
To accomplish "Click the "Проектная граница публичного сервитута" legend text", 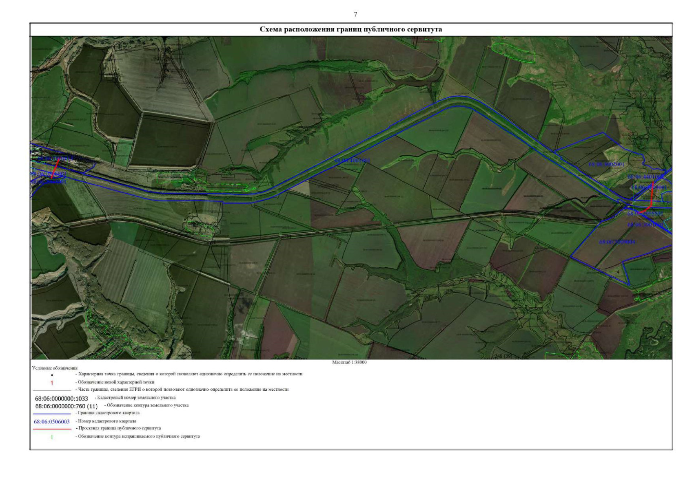I will 119,428.
